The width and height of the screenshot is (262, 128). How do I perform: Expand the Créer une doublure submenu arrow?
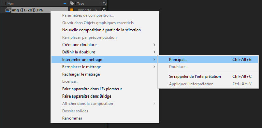[x=154, y=45]
